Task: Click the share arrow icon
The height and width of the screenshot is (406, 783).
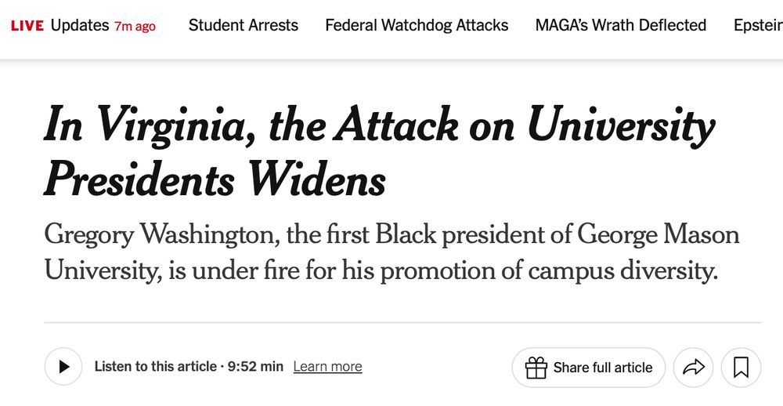Action: 693,368
